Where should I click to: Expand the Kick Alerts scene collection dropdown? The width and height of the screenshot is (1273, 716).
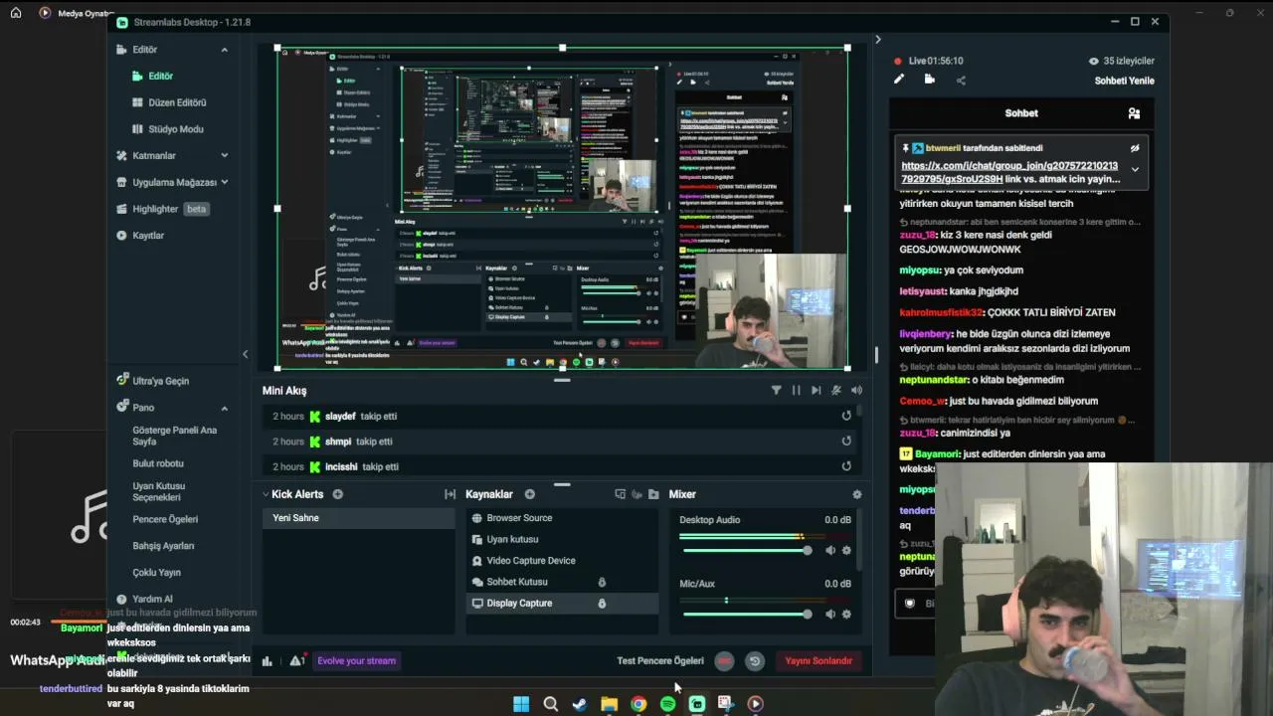(266, 494)
